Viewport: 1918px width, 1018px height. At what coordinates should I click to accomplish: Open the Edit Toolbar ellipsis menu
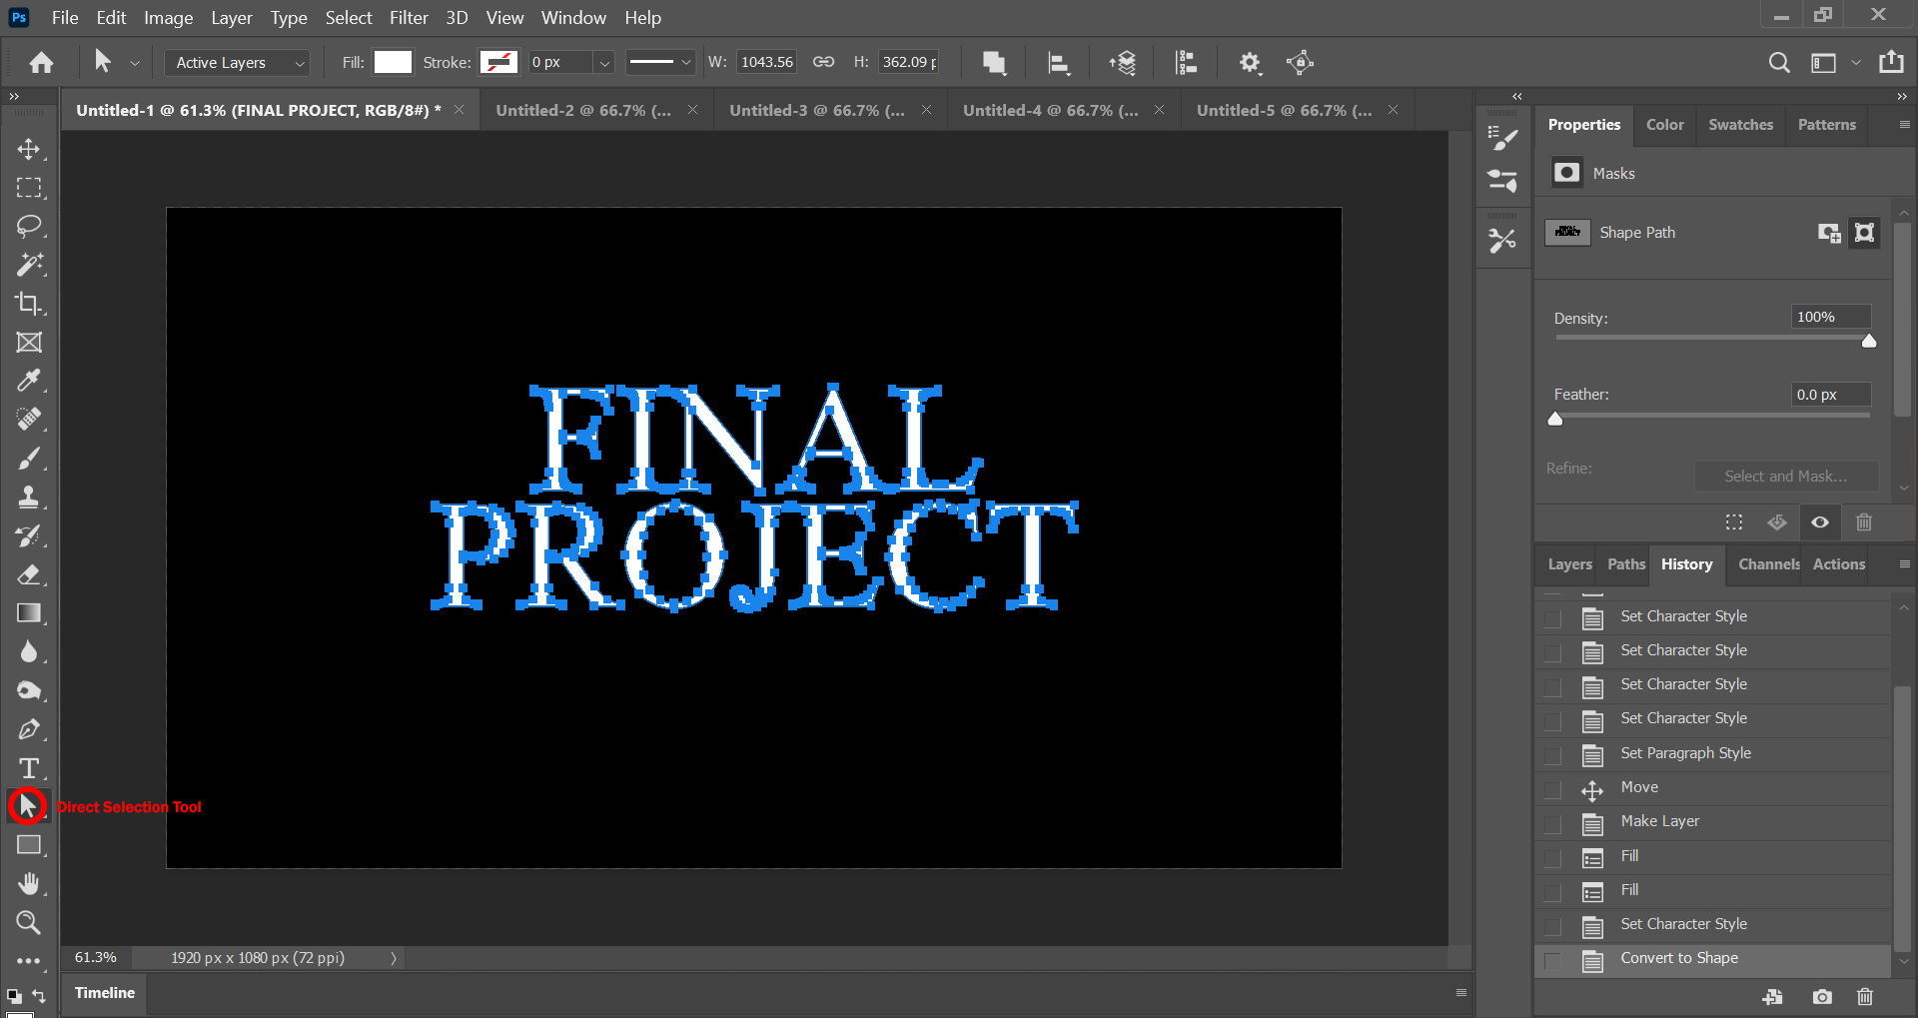tap(28, 961)
